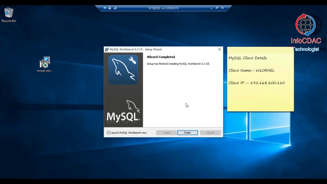The width and height of the screenshot is (327, 184).
Task: Click the Setup Wizard title bar installer icon
Action: [107, 49]
